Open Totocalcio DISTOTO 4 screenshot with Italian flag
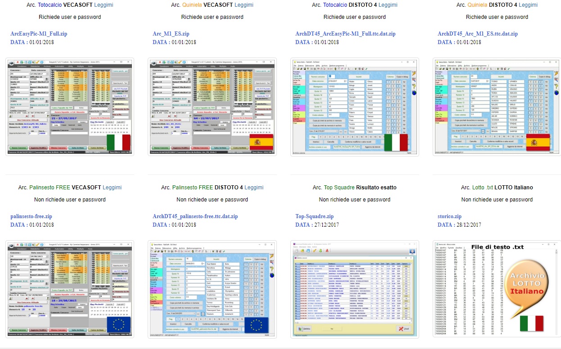This screenshot has height=349, width=561. pos(355,107)
